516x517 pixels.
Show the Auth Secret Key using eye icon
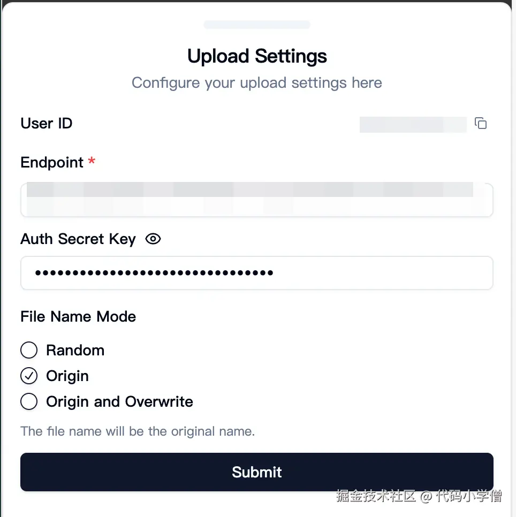[x=153, y=239]
